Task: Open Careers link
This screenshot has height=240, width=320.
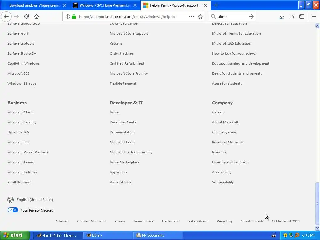Action: tap(218, 112)
